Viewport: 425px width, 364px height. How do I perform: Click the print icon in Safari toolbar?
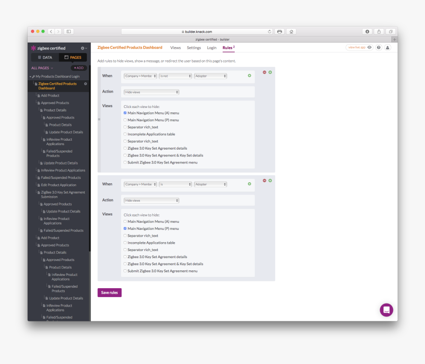click(x=279, y=32)
